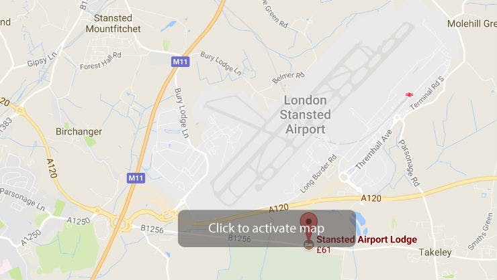Click the Terminal Rd S label
The width and height of the screenshot is (497, 280).
(x=427, y=93)
